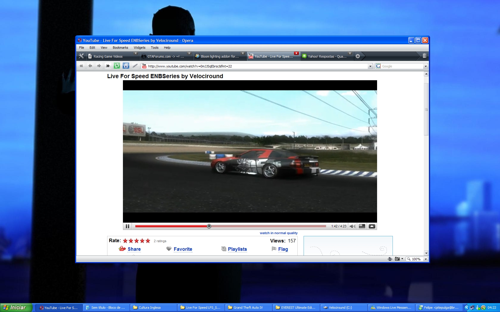The height and width of the screenshot is (312, 500).
Task: Click the Share link
Action: click(134, 249)
